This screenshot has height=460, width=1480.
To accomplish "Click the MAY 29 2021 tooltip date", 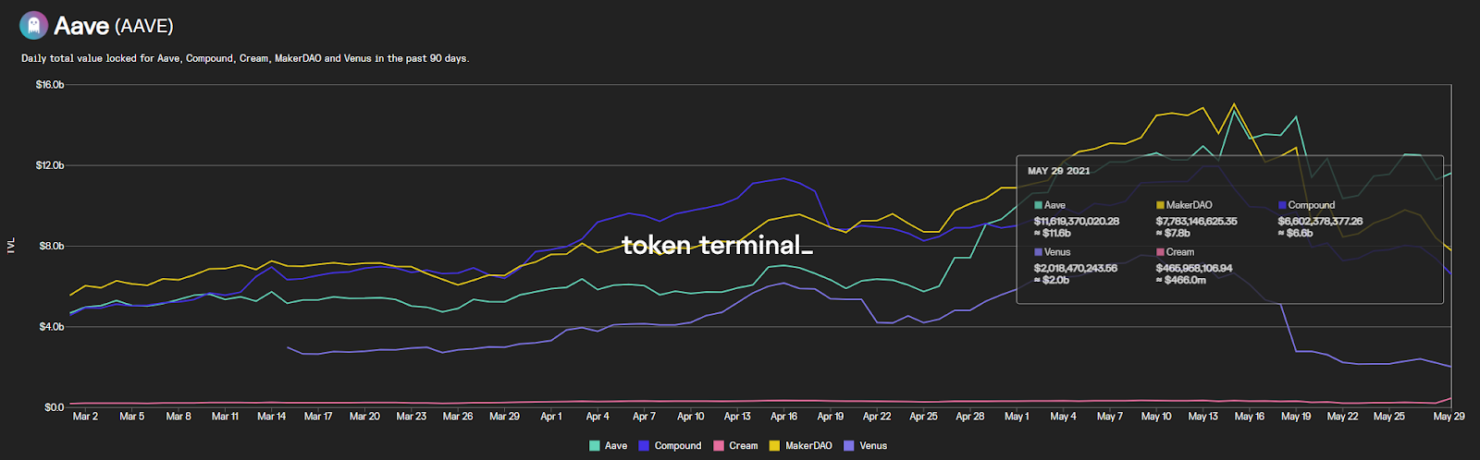I will [x=1058, y=171].
